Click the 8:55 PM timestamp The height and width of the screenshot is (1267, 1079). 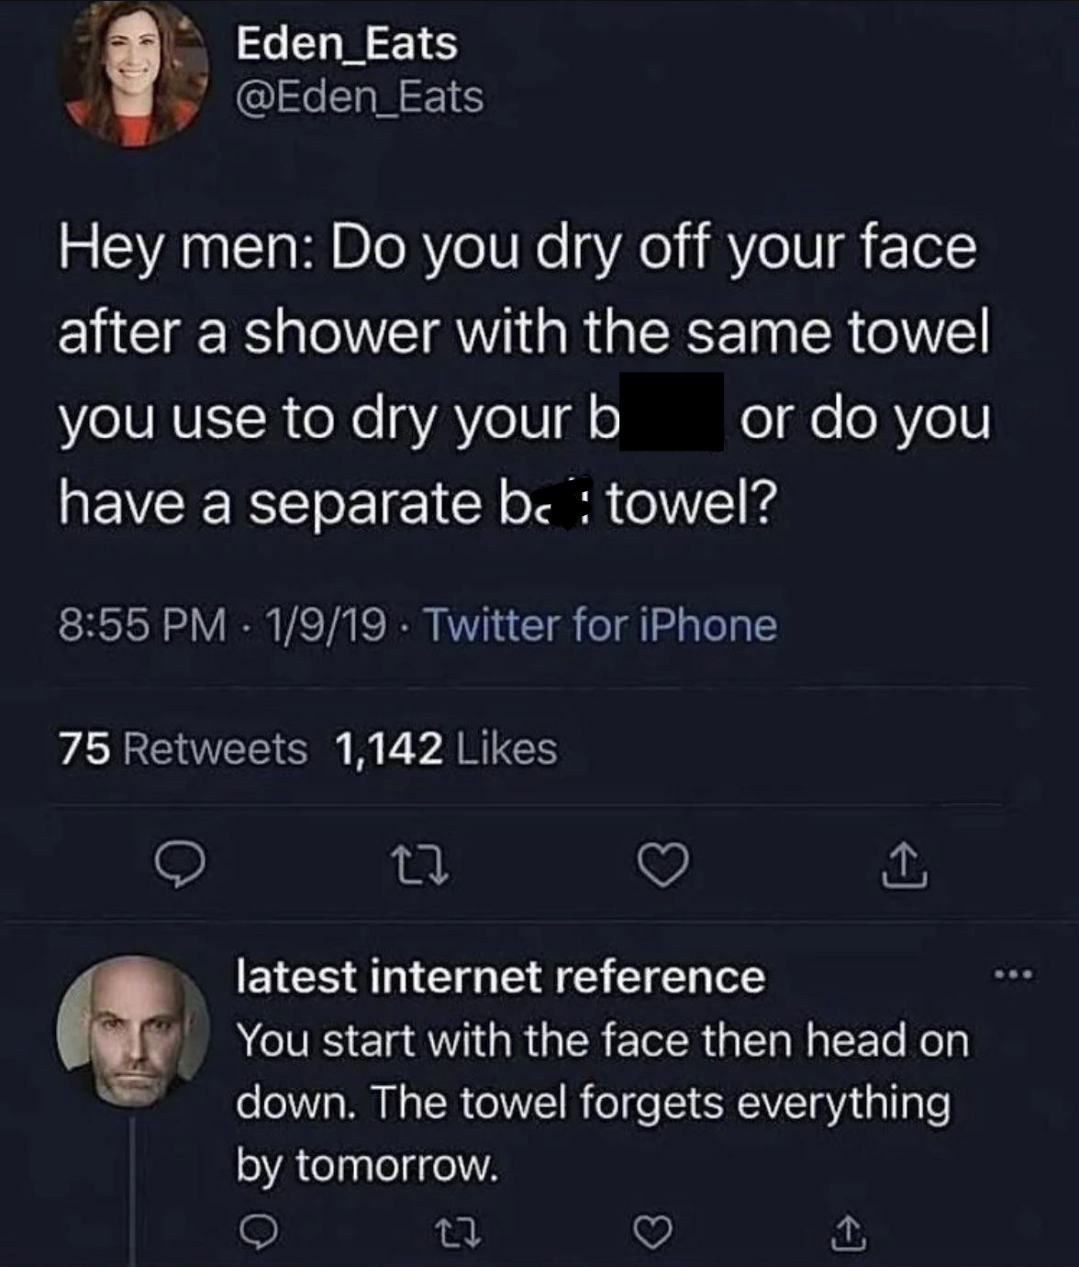(142, 626)
